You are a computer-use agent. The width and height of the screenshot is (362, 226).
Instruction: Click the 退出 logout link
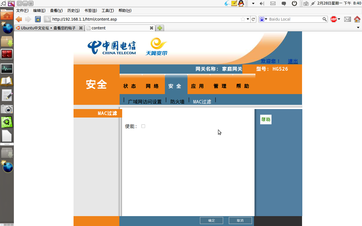pyautogui.click(x=293, y=61)
